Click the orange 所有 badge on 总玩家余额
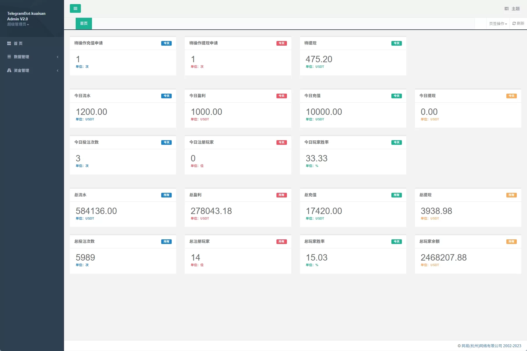 point(511,242)
